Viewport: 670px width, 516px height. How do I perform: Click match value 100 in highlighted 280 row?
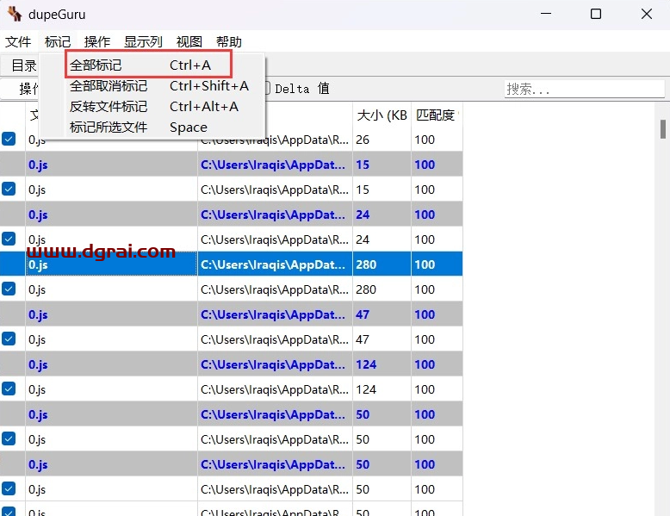tap(425, 264)
